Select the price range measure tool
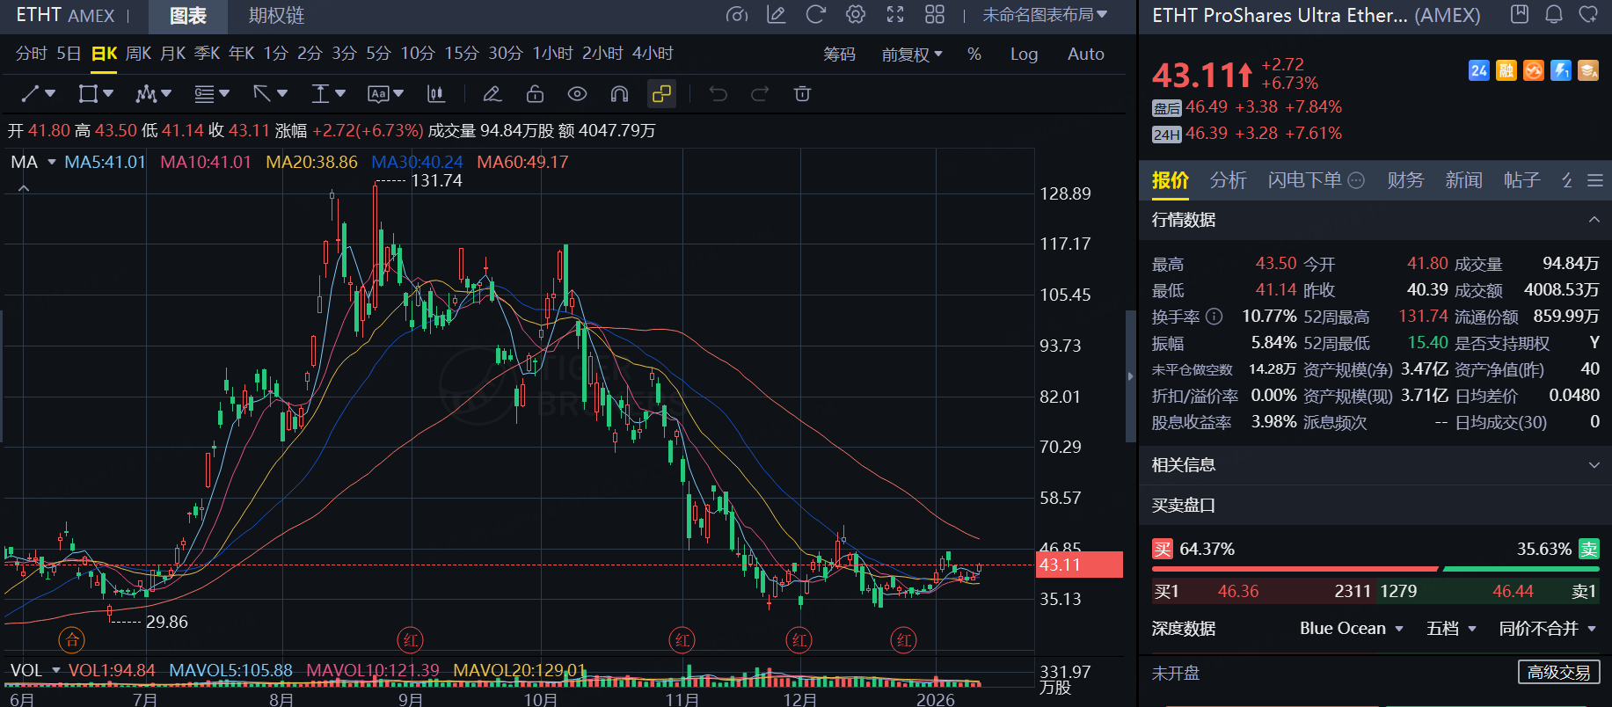 [321, 94]
